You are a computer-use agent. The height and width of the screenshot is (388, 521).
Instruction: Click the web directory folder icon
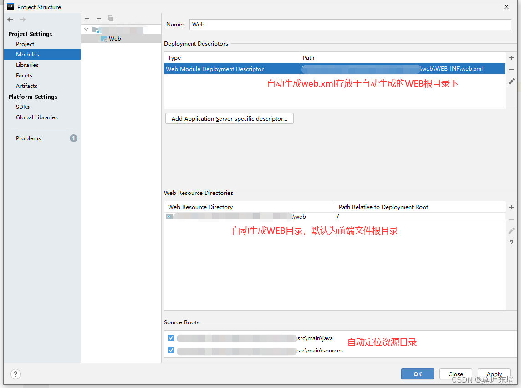coord(169,217)
